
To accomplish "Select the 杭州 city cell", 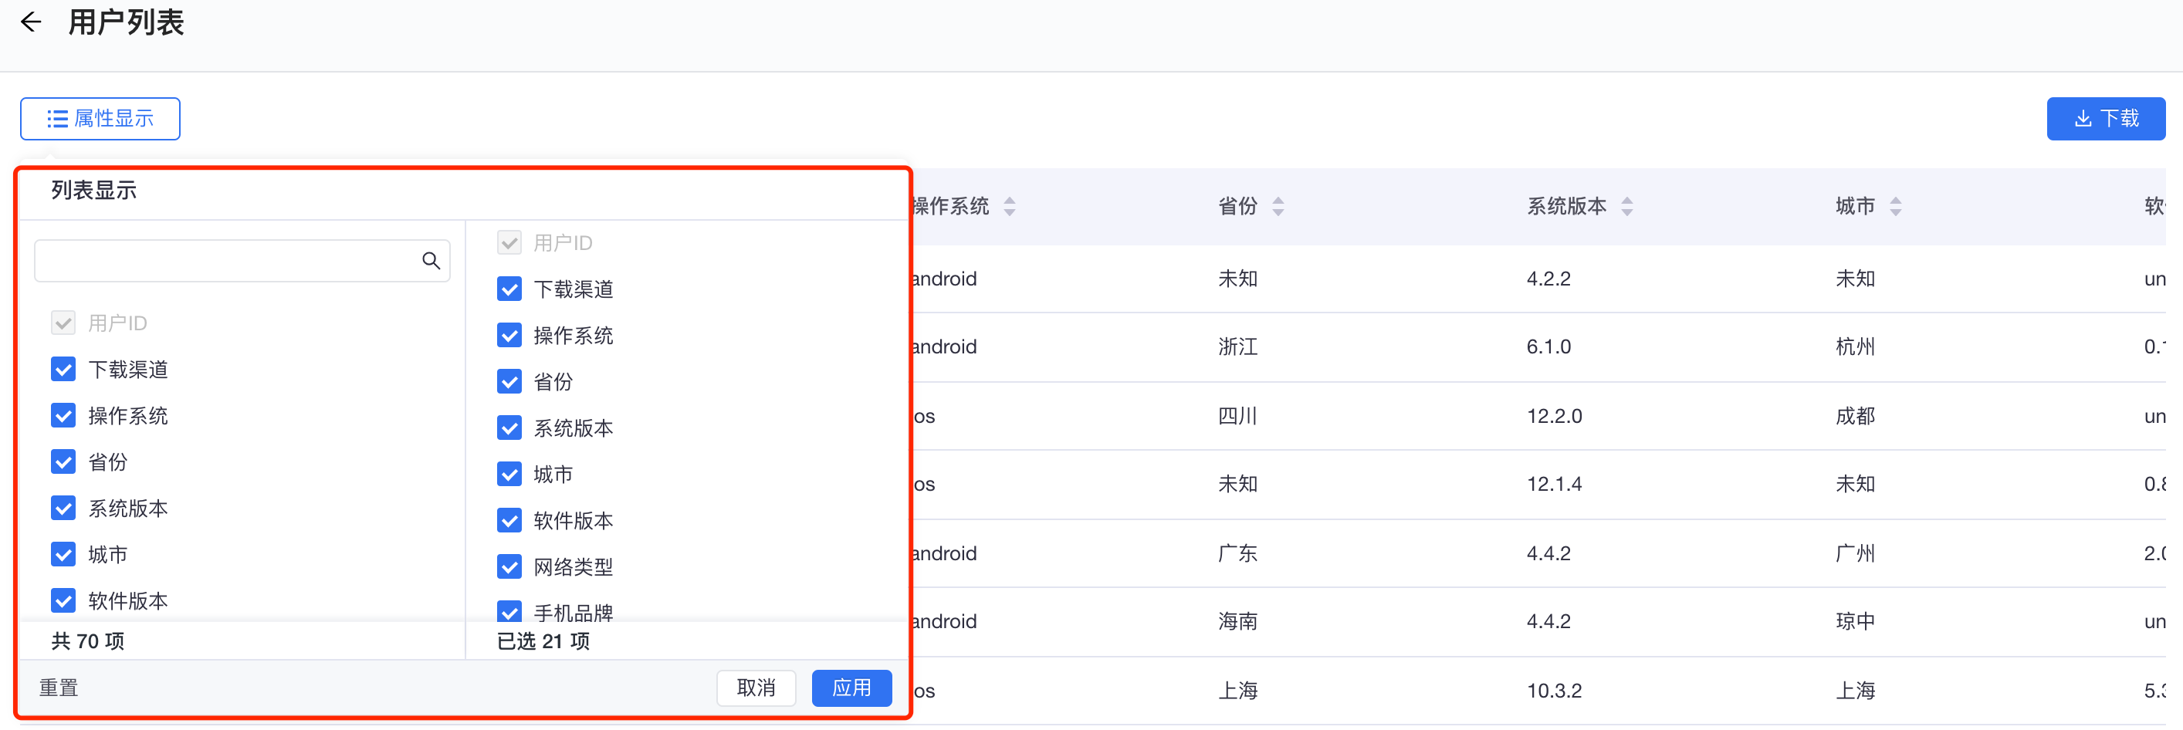I will [x=1855, y=347].
